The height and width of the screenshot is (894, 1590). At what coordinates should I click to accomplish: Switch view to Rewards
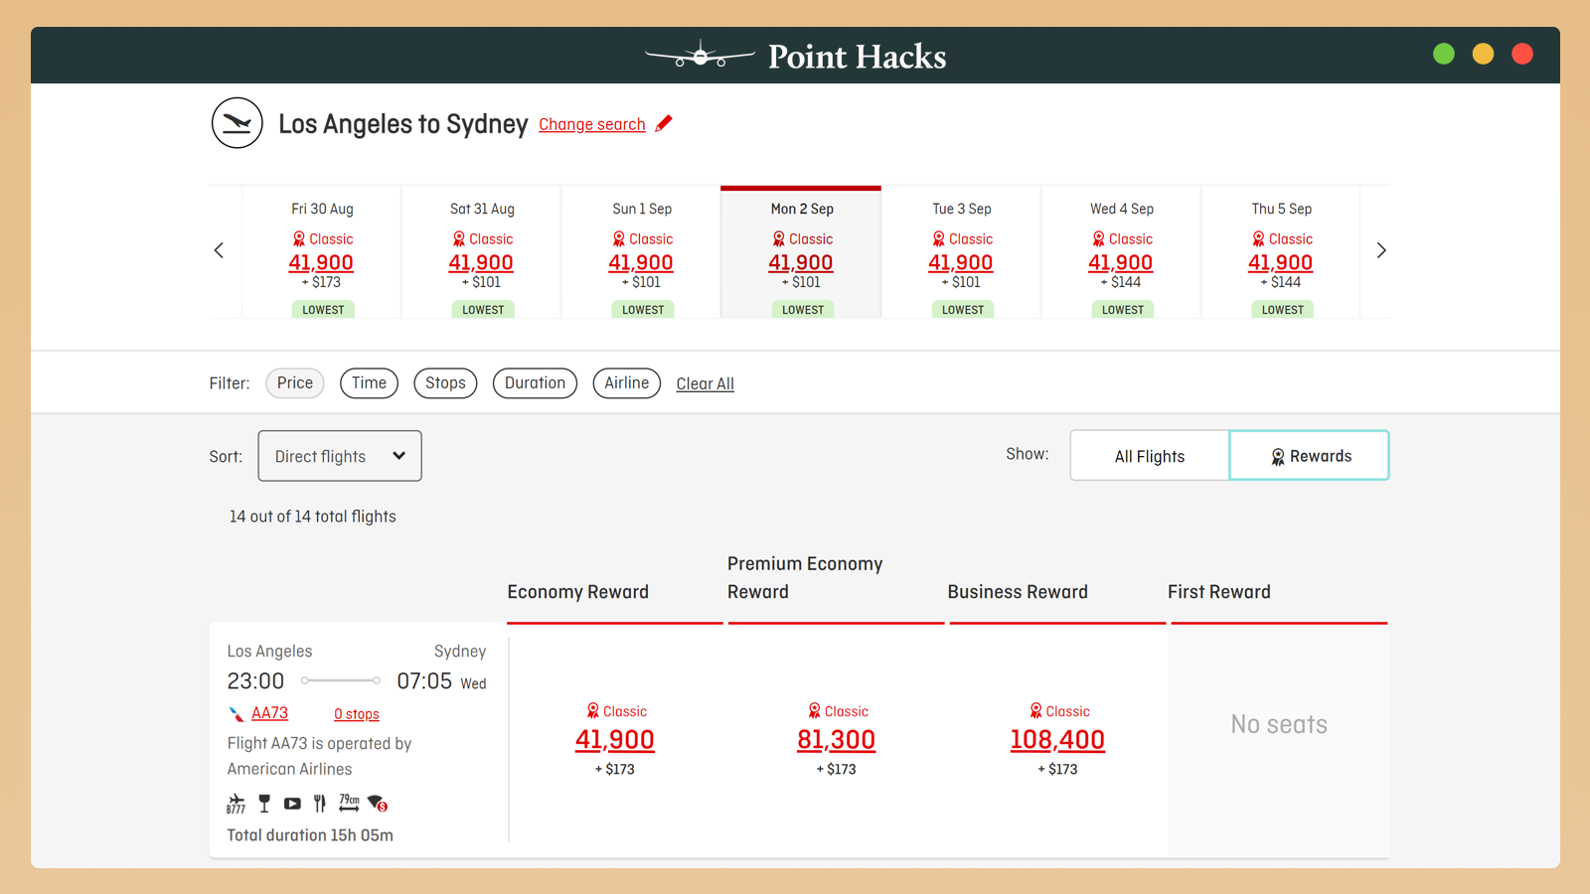[x=1310, y=456]
